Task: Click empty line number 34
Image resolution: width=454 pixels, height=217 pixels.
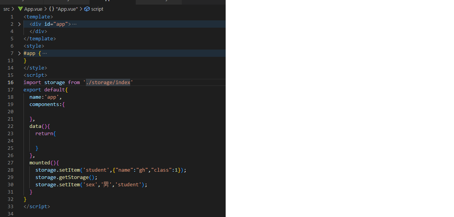Action: pyautogui.click(x=10, y=214)
